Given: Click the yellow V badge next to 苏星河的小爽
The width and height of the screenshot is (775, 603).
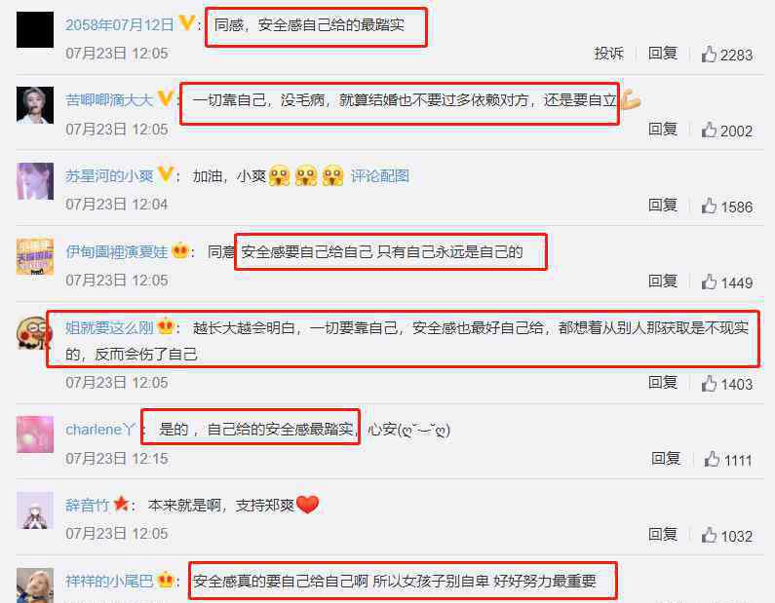Looking at the screenshot, I should [x=165, y=174].
